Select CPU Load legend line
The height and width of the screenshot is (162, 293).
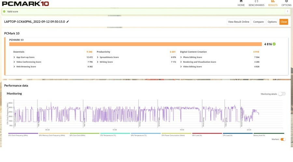[x=238, y=133]
